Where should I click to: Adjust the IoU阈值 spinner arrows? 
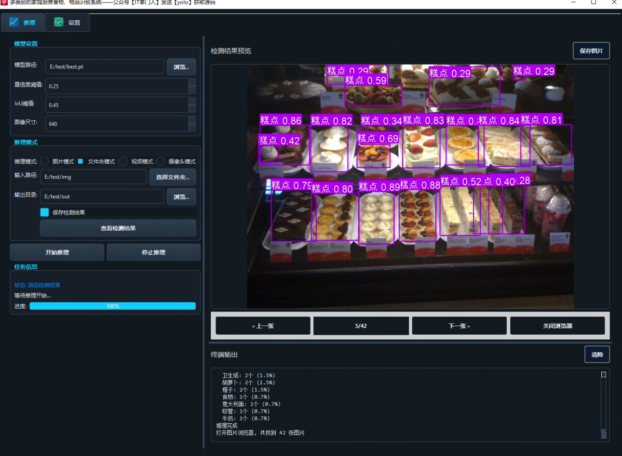(x=192, y=105)
